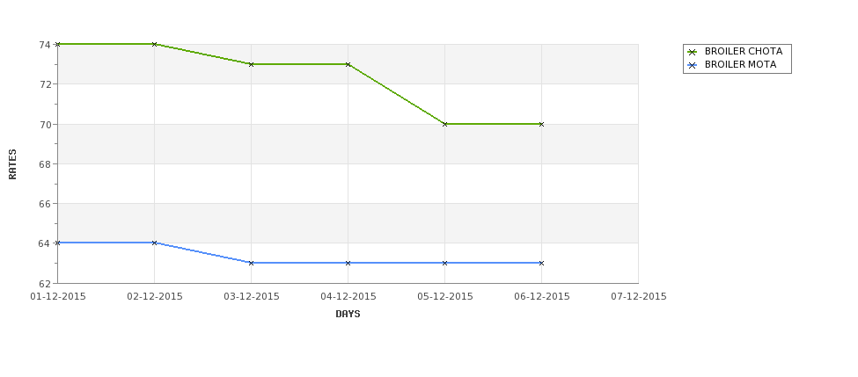858x377 pixels.
Task: Select BROILER MOTA point on 04-12-2015
Action: [348, 263]
